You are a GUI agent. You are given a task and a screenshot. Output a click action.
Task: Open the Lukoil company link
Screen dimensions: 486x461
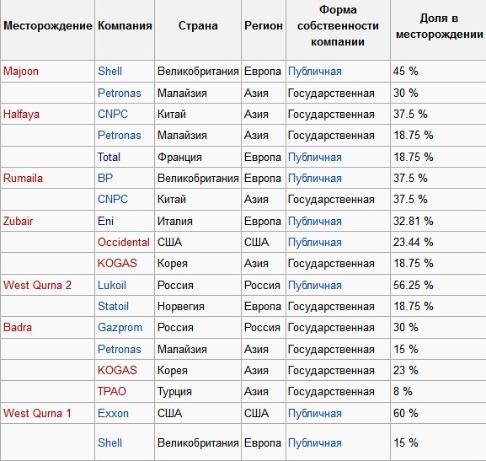(x=112, y=285)
